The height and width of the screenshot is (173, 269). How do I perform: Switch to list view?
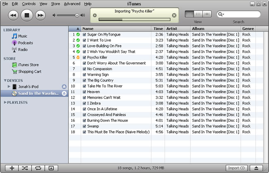190,14
